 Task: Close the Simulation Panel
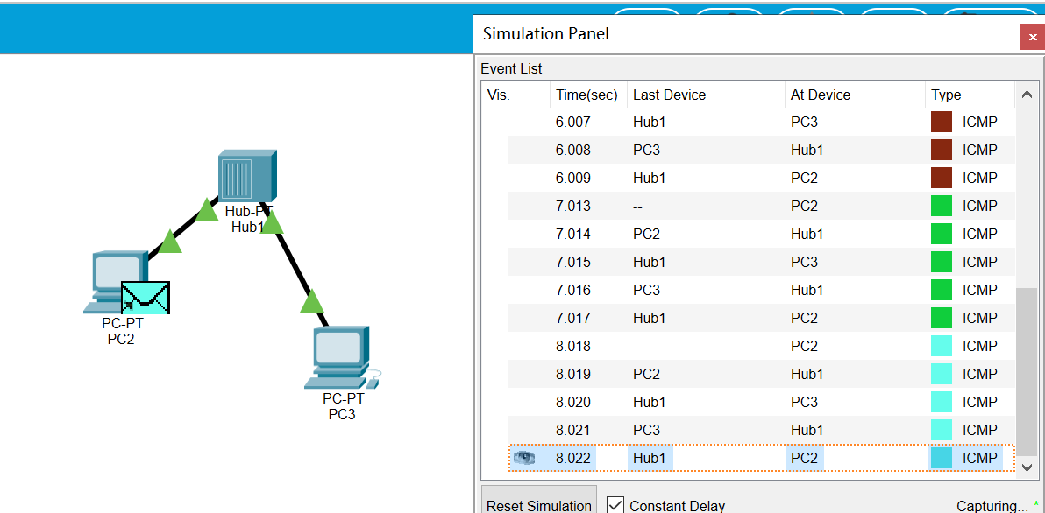point(1032,37)
